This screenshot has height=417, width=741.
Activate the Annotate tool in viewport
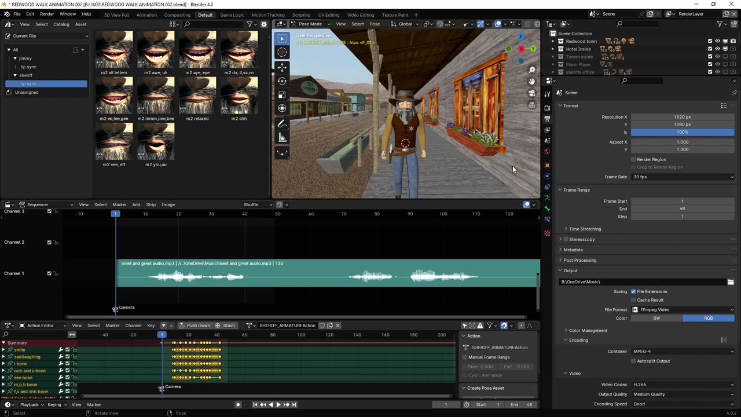click(282, 123)
